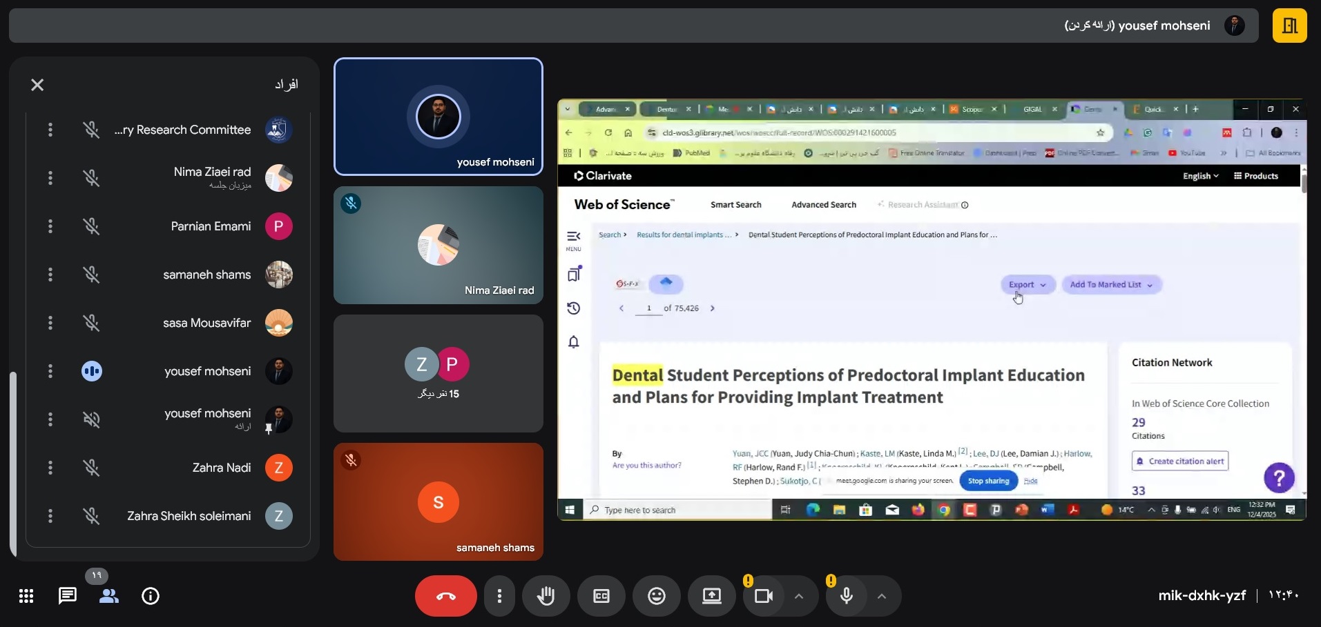Select yousef mohseni's video tile
The height and width of the screenshot is (627, 1321).
point(438,117)
